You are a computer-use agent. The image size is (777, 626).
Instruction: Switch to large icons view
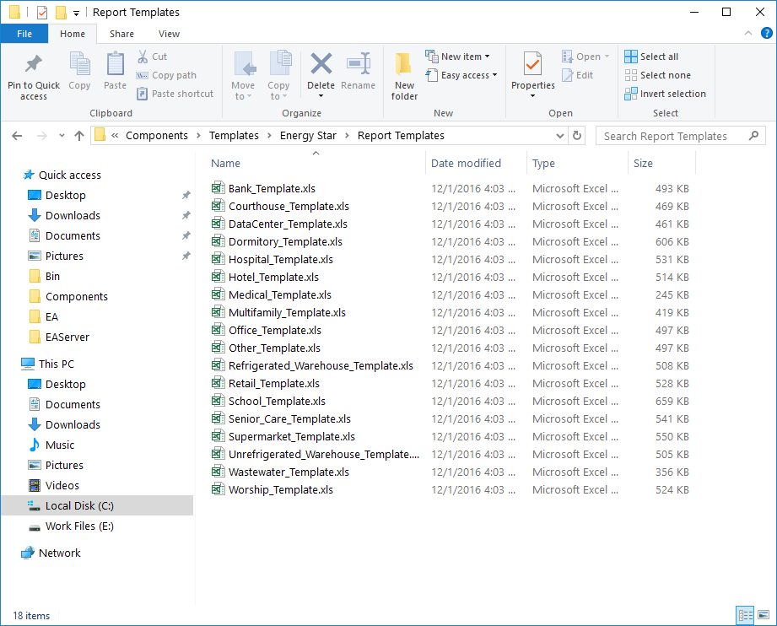pos(762,615)
